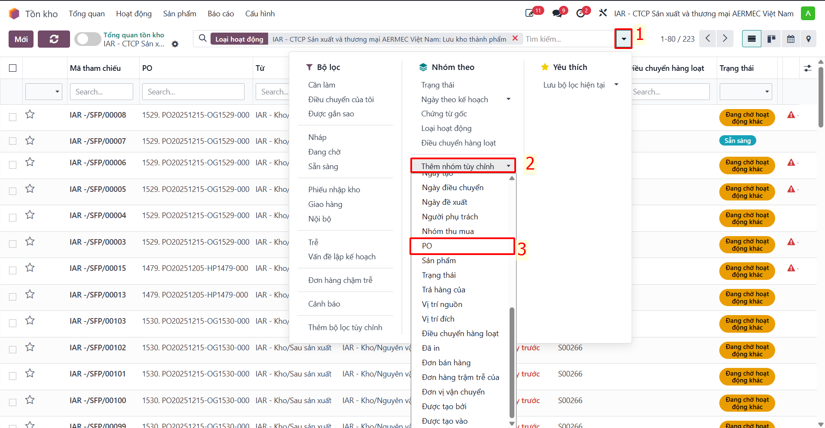825x428 pixels.
Task: Remove the Loại hoạt động filter facet
Action: tap(515, 39)
